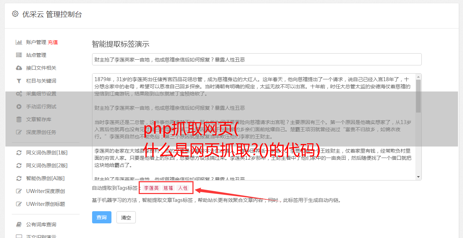Click the UWriter深度原创 edit icon
This screenshot has width=463, height=238.
19,191
